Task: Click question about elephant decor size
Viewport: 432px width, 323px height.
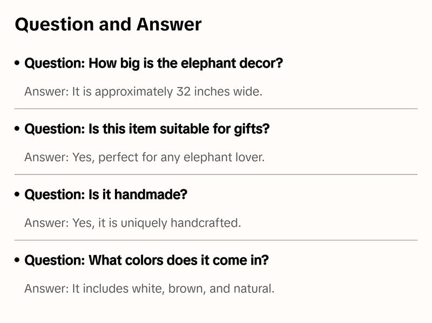Action: coord(154,63)
